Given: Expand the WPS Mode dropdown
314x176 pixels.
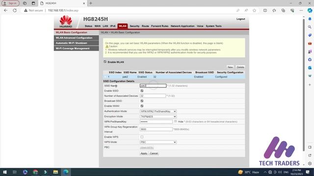Looking at the screenshot, I should pyautogui.click(x=158, y=142).
